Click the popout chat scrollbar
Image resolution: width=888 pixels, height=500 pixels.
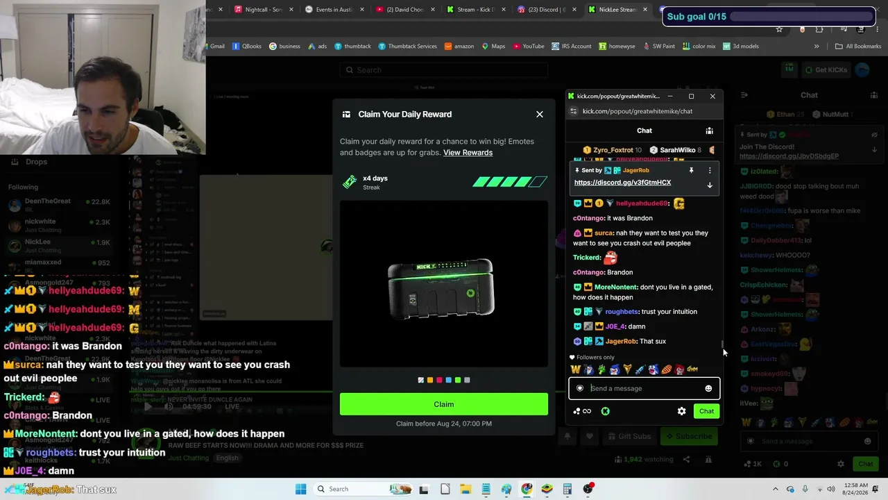[722, 344]
